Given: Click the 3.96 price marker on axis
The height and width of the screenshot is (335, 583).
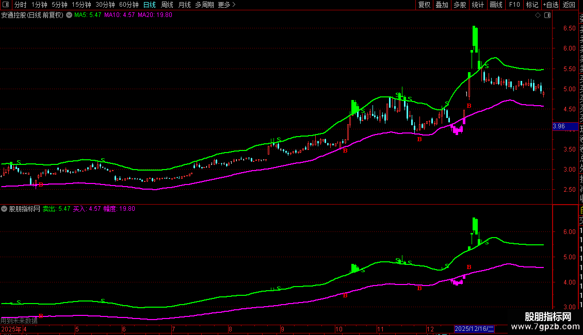Looking at the screenshot, I should pos(565,126).
